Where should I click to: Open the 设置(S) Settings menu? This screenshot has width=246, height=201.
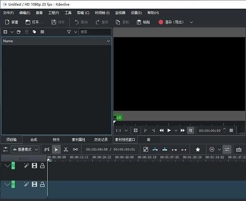pos(136,13)
